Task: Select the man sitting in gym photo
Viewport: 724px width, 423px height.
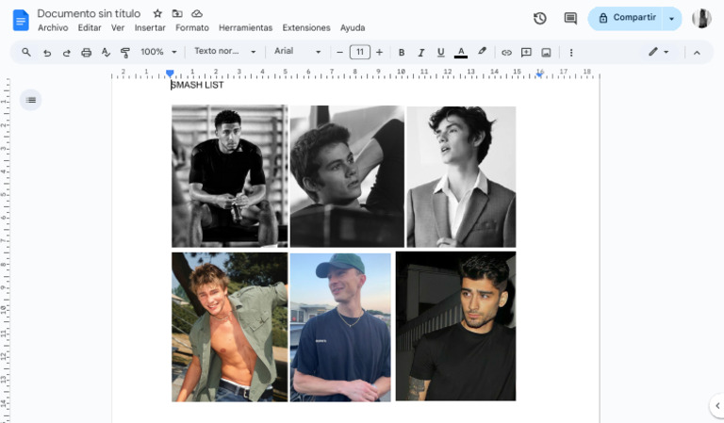Action: [229, 176]
